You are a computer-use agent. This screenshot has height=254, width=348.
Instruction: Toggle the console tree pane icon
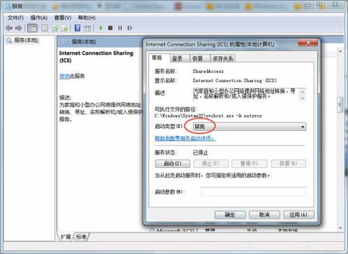tap(32, 28)
